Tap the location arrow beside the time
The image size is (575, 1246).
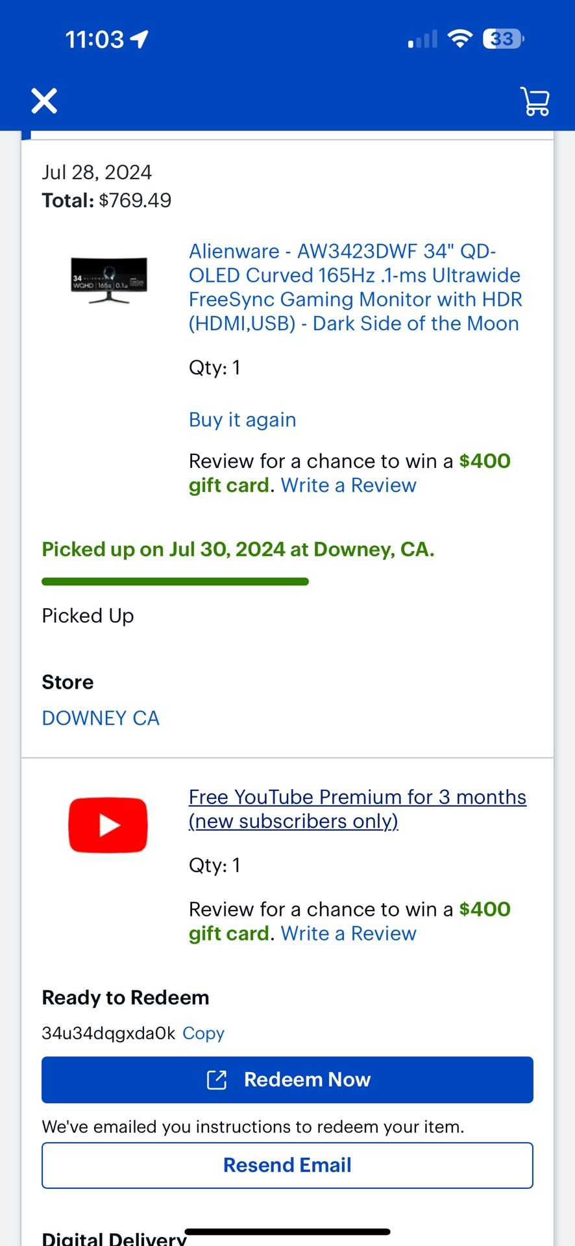(140, 40)
